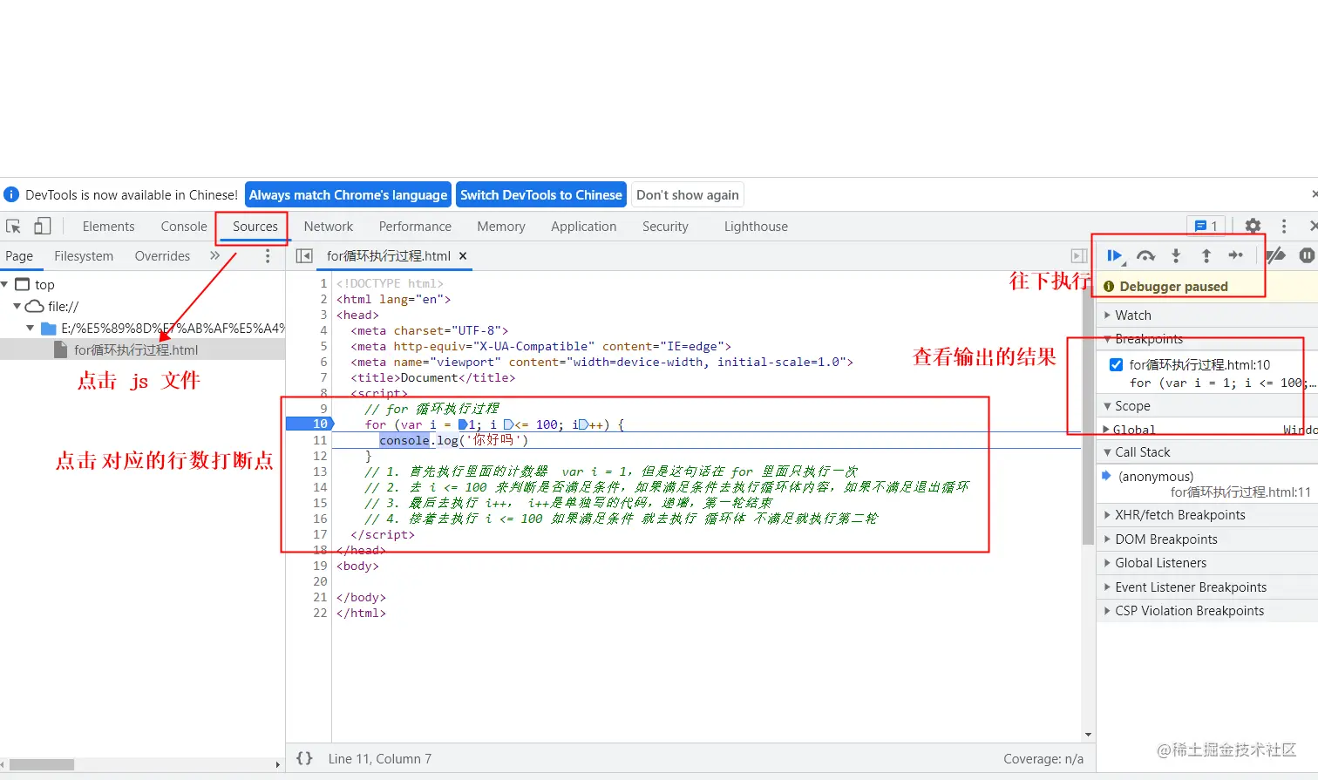This screenshot has height=780, width=1318.
Task: Switch to the Overrides navigator tab
Action: pos(162,256)
